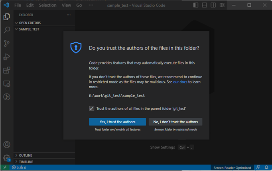This screenshot has height=171, width=272.
Task: Open the Search view in activity bar
Action: click(x=7, y=30)
